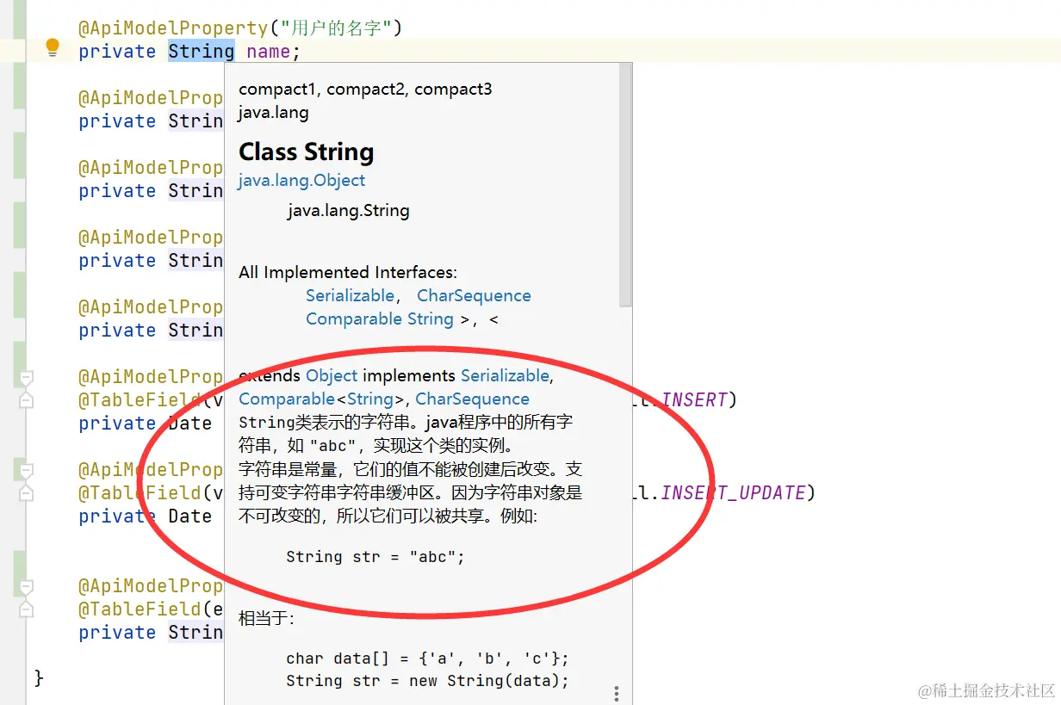Click the sample code 'String str = "abc";'
The height and width of the screenshot is (705, 1061).
(x=375, y=556)
